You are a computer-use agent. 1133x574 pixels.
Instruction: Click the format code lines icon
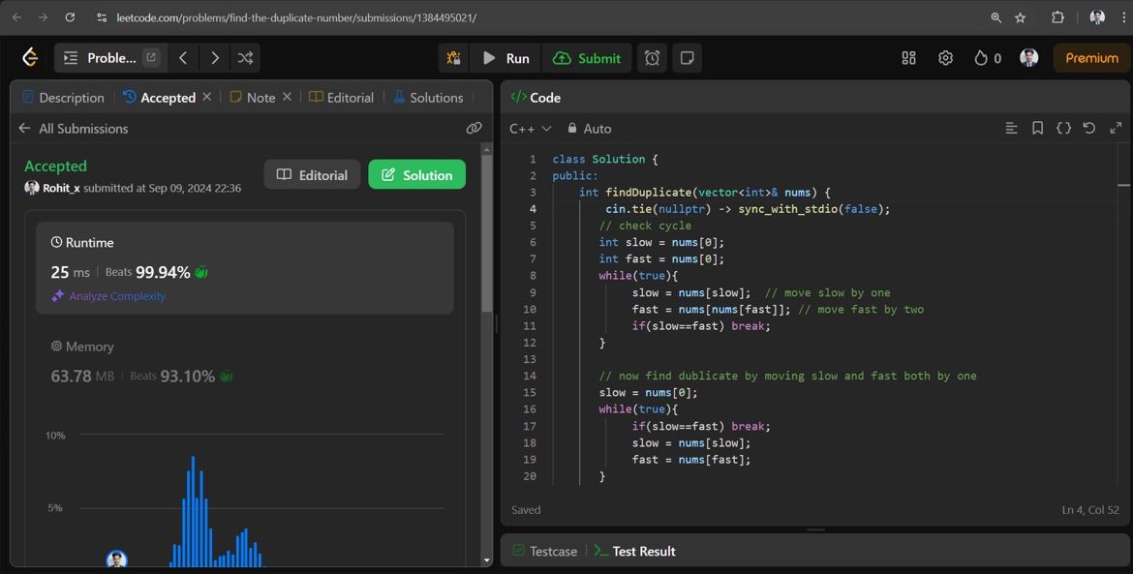[x=1012, y=129]
